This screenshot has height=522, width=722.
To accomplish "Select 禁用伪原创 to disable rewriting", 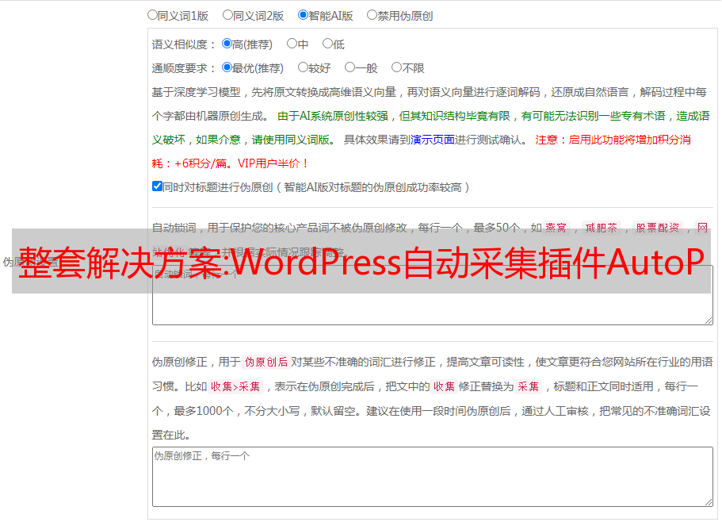I will coord(372,14).
